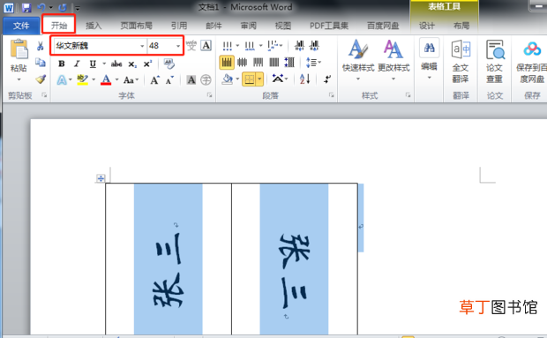Expand 更改样式 menu
This screenshot has height=338, width=547.
tap(393, 60)
